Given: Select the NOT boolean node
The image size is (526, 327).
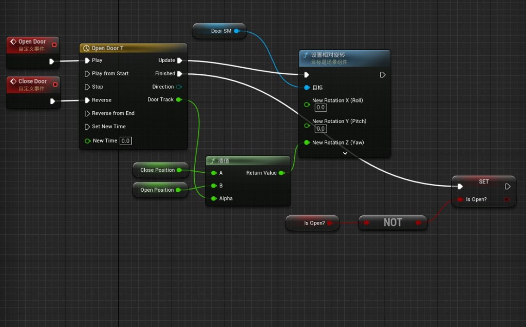Looking at the screenshot, I should pyautogui.click(x=392, y=222).
